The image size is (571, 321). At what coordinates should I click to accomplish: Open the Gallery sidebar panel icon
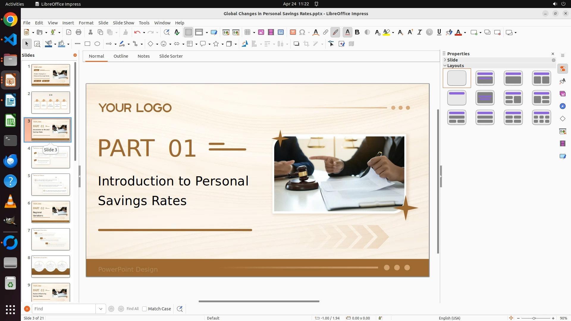563,94
